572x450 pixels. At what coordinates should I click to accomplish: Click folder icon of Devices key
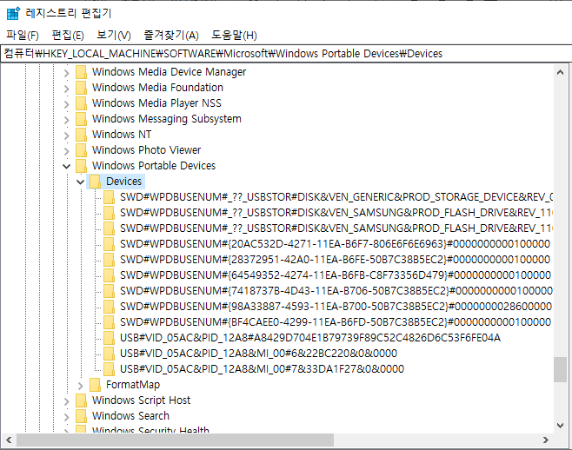click(x=96, y=182)
